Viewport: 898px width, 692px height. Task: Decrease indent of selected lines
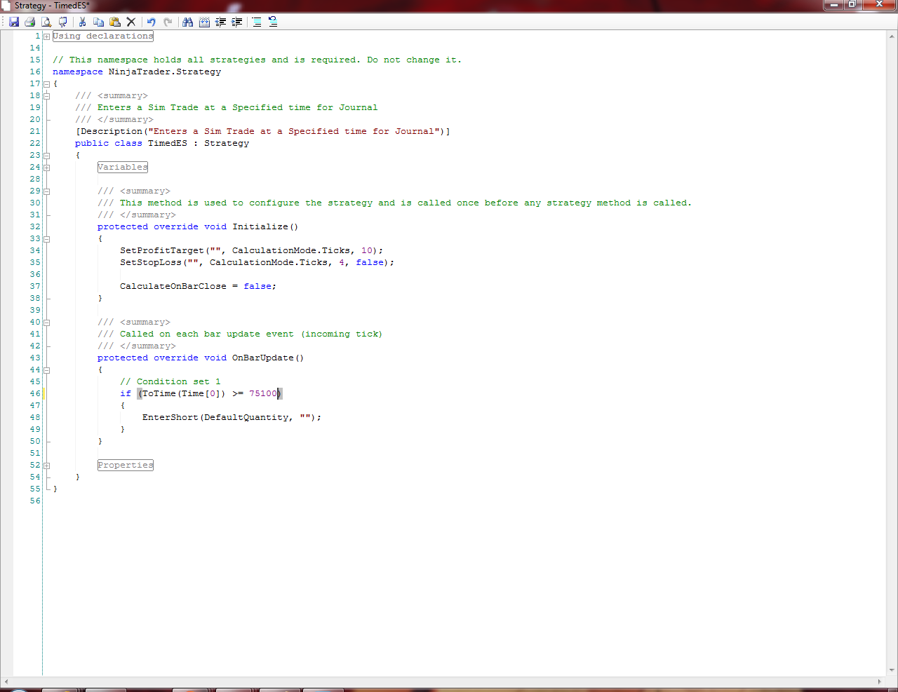click(221, 22)
